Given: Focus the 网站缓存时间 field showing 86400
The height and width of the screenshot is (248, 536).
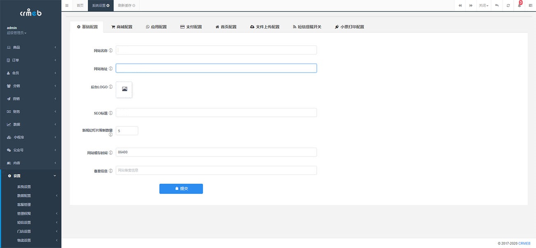Looking at the screenshot, I should pos(216,152).
